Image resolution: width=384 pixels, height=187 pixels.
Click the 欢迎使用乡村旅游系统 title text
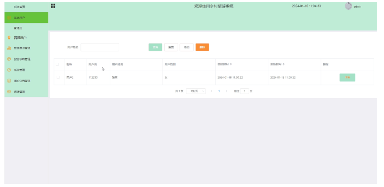click(214, 6)
